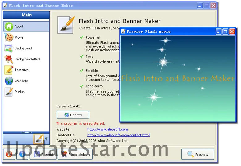Click "This program is unregistered." notice
Screen dimensions: 241x166
coord(81,123)
